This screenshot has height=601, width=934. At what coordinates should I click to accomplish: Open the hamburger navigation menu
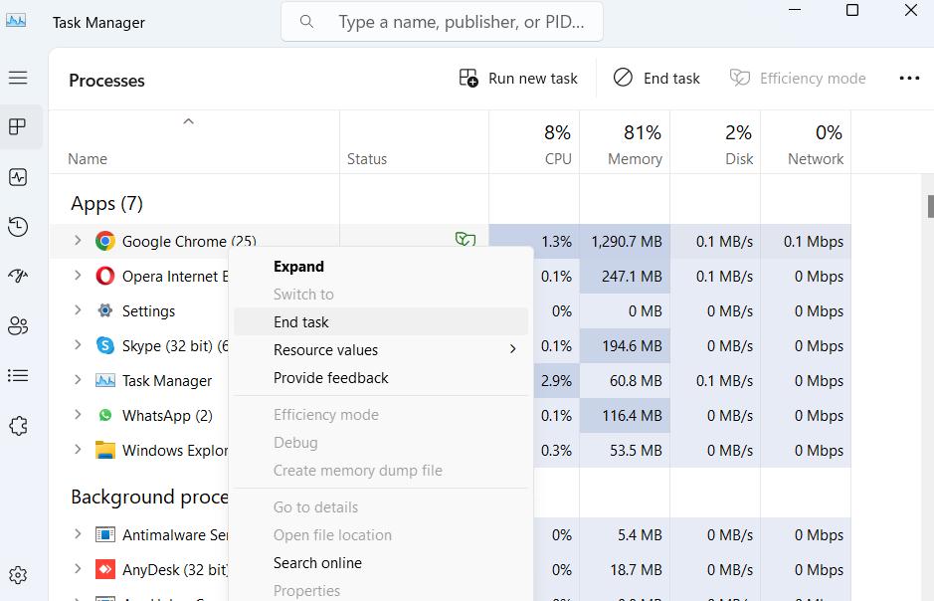point(18,78)
